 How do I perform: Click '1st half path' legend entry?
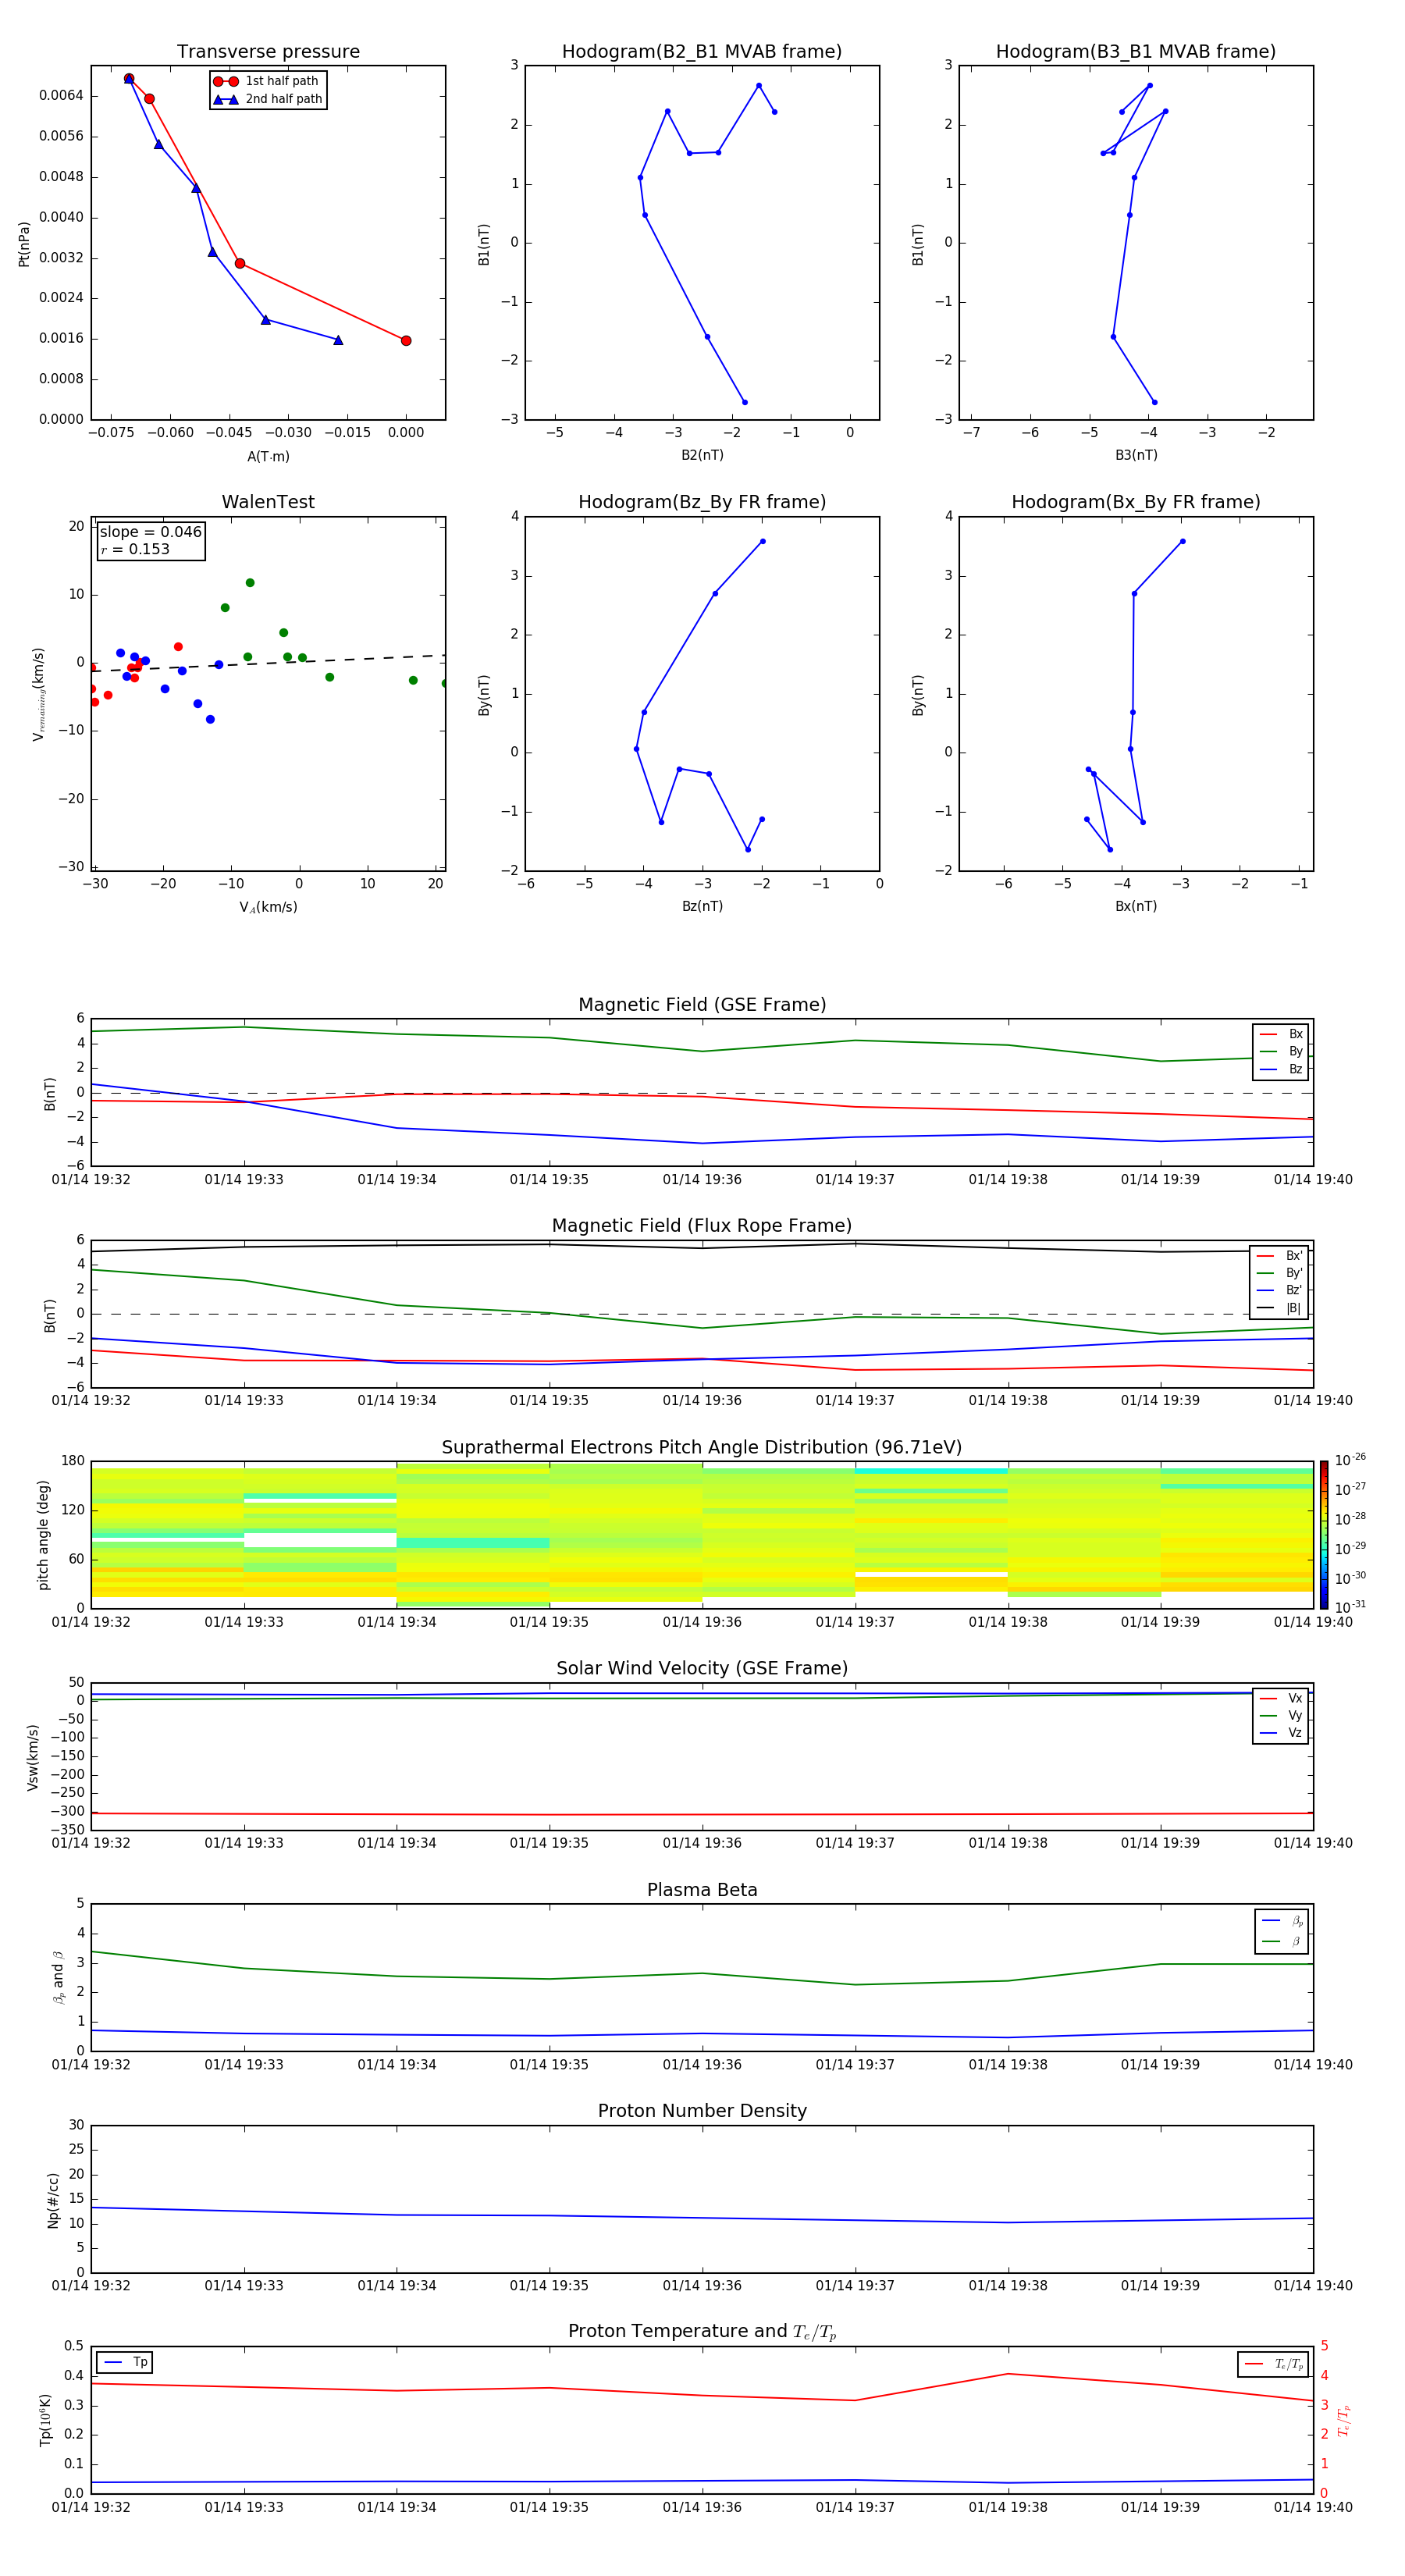[266, 81]
